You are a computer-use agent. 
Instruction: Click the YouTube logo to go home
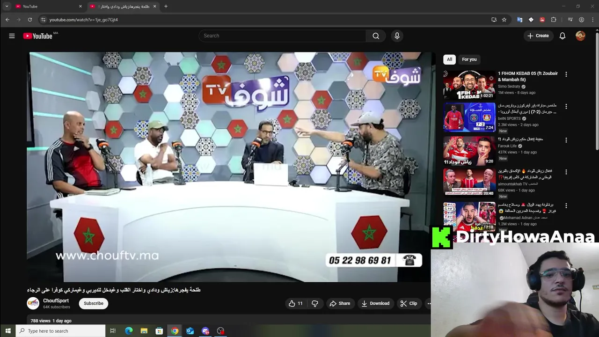click(37, 36)
